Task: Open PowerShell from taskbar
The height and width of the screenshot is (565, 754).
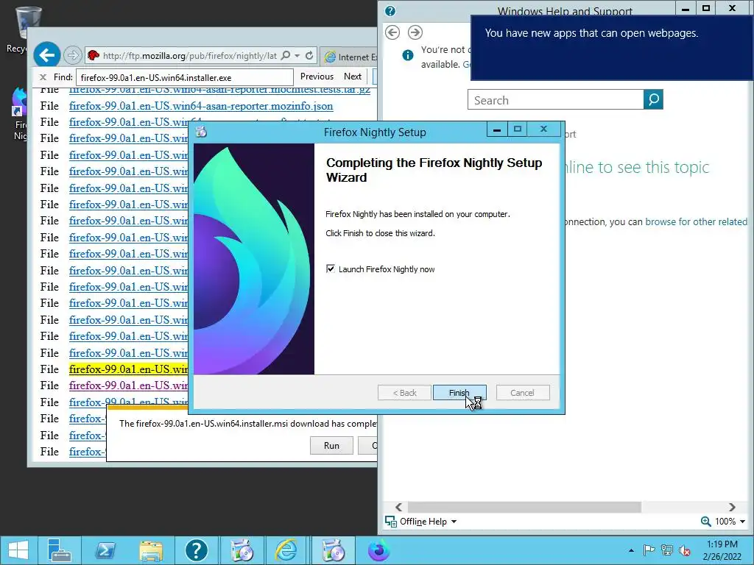Action: point(105,550)
